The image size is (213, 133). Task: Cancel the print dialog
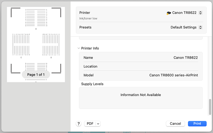click(x=175, y=124)
